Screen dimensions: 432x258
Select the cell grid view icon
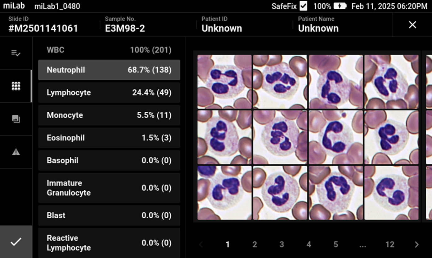point(16,86)
